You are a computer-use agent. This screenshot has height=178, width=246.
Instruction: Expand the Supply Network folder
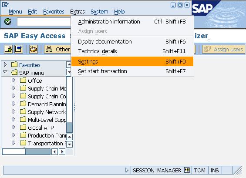click(x=14, y=111)
